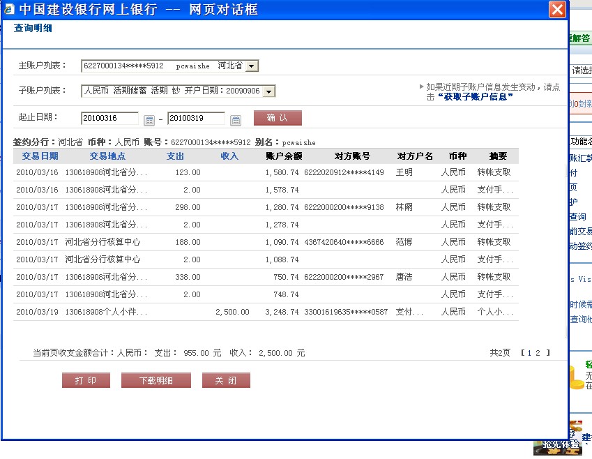Select the 2010/03/19 transaction row of 2,500.00
This screenshot has height=459, width=592.
[265, 312]
